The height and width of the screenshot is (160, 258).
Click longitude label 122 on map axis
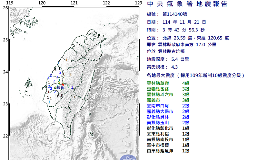point(106,3)
